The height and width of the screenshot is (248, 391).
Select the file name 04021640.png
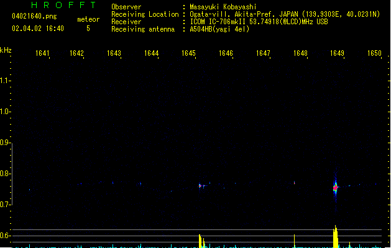tap(34, 16)
